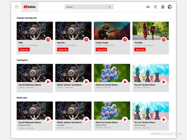Click the compass icon on Creator Studio card
The height and width of the screenshot is (140, 187).
click(x=125, y=40)
